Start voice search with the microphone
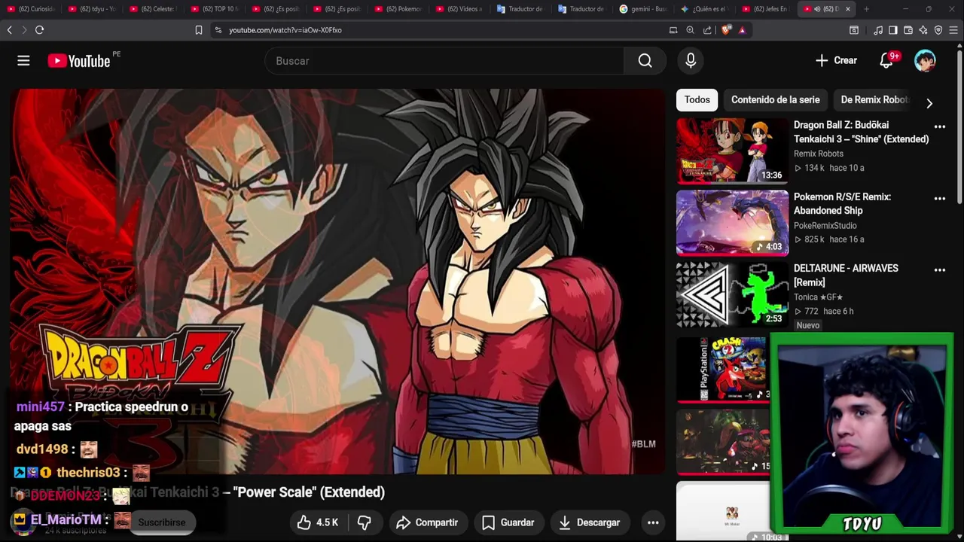The width and height of the screenshot is (964, 542). tap(691, 61)
